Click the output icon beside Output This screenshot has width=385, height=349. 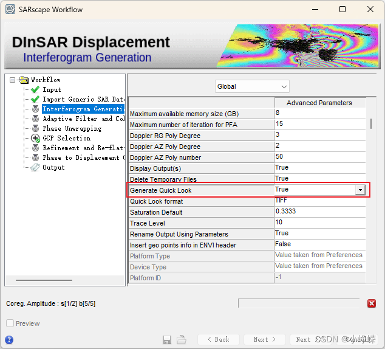[x=35, y=167]
